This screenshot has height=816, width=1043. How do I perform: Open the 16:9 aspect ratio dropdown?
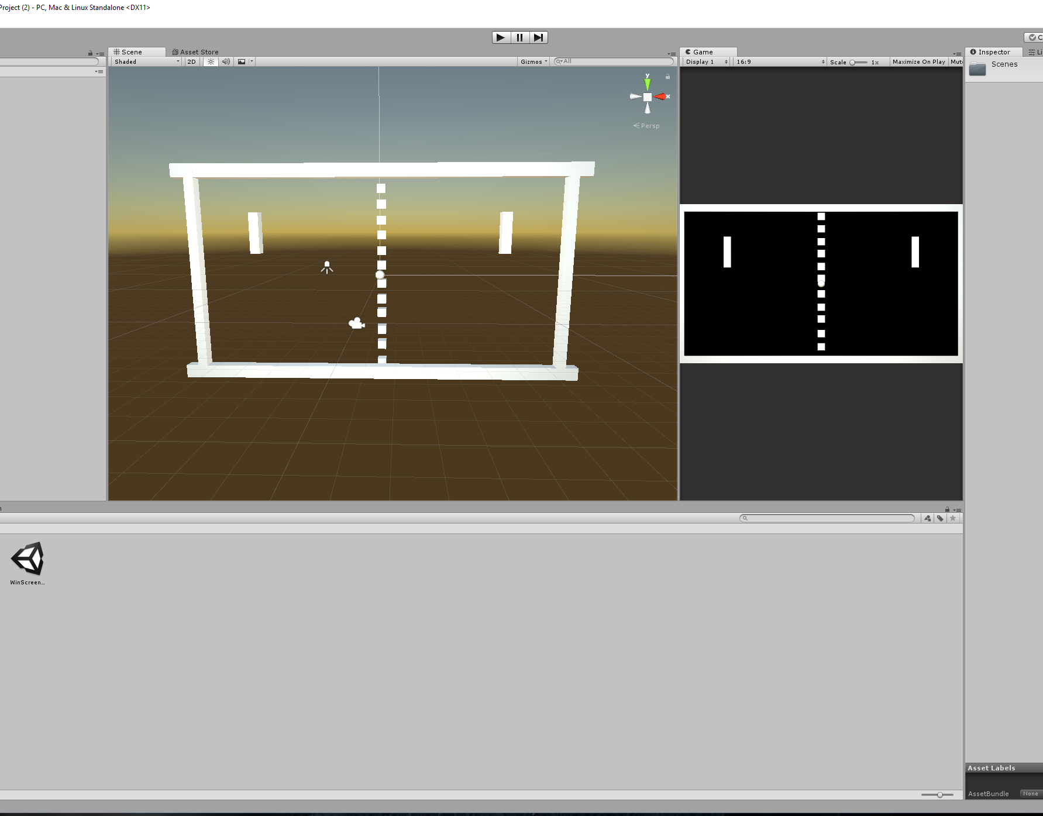coord(780,61)
